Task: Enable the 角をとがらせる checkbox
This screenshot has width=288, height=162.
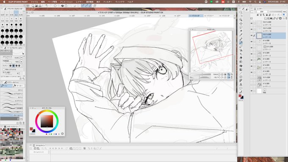Action: (4, 69)
